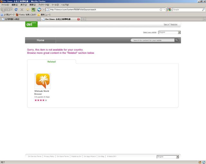Go to the browser home page
206x164 pixels.
click(x=28, y=10)
